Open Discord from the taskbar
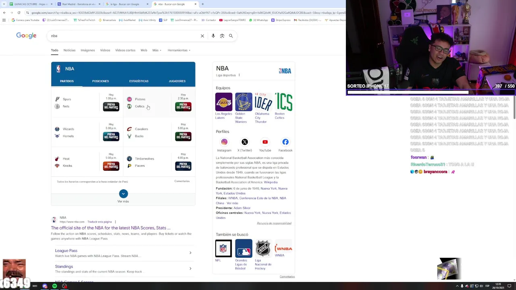 pyautogui.click(x=45, y=286)
